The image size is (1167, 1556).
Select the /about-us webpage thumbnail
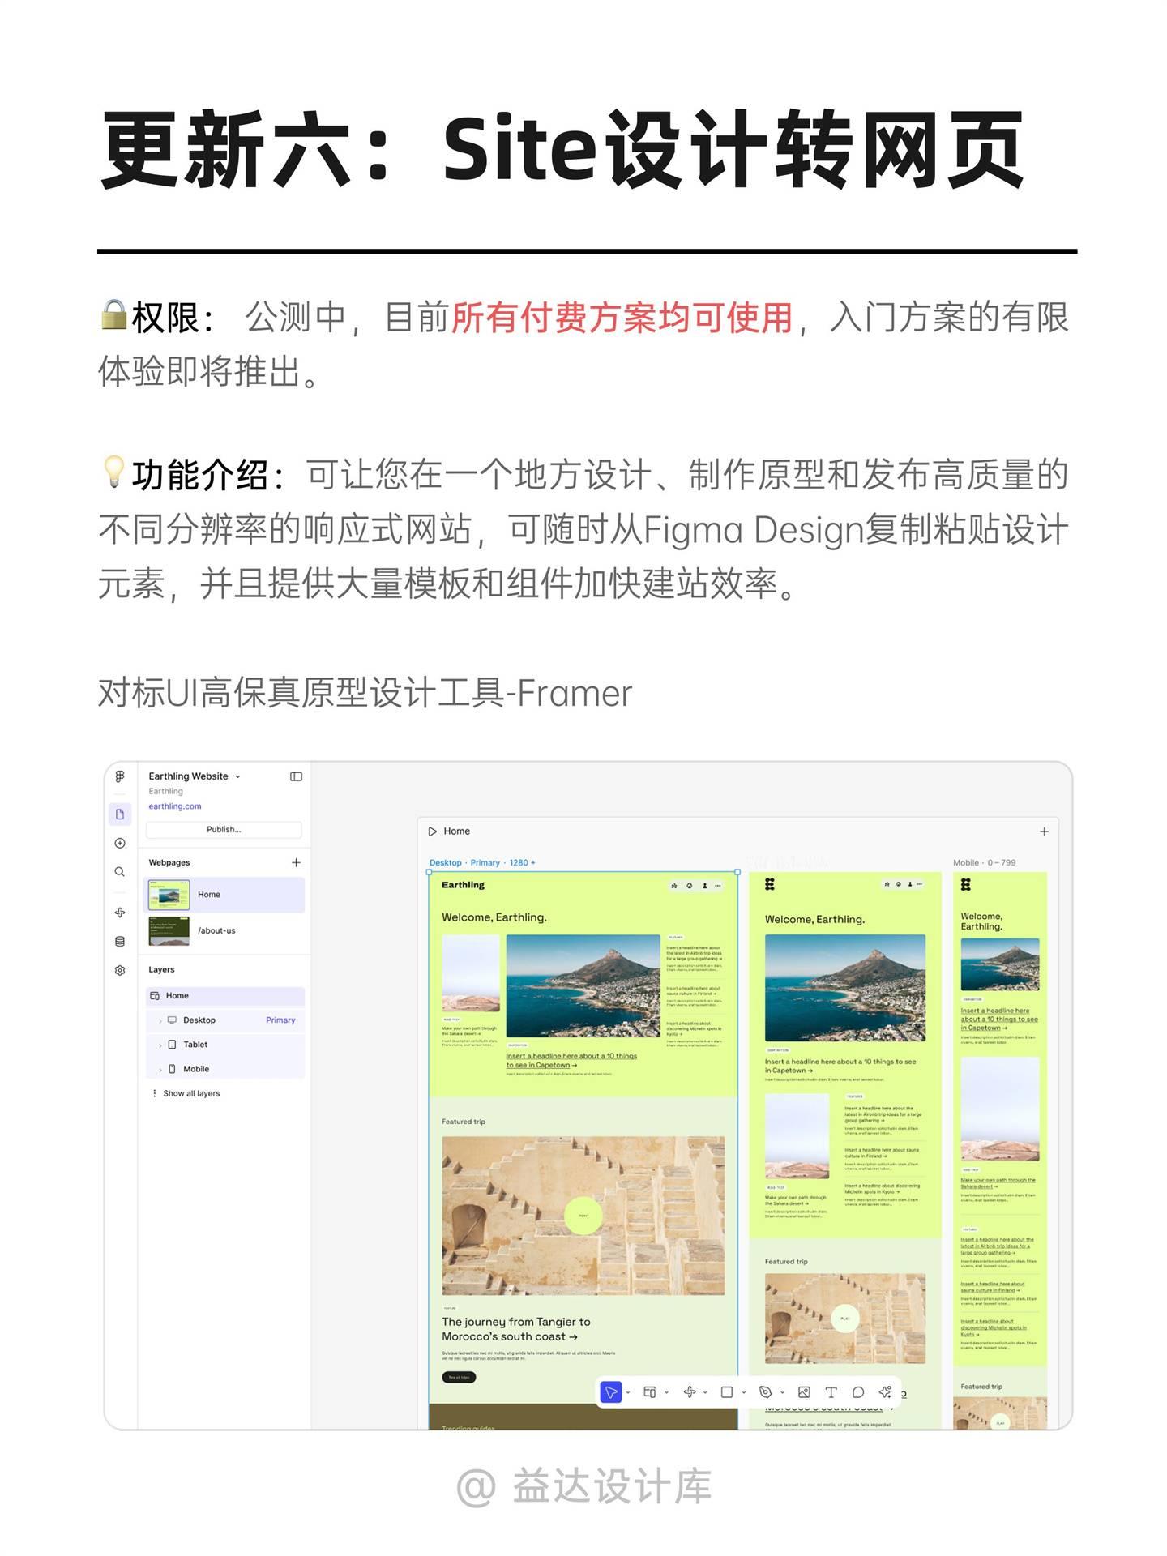pyautogui.click(x=169, y=931)
